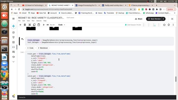The height and width of the screenshot is (100, 178).
Task: Add a + Markdown cell below
Action: pos(43,48)
